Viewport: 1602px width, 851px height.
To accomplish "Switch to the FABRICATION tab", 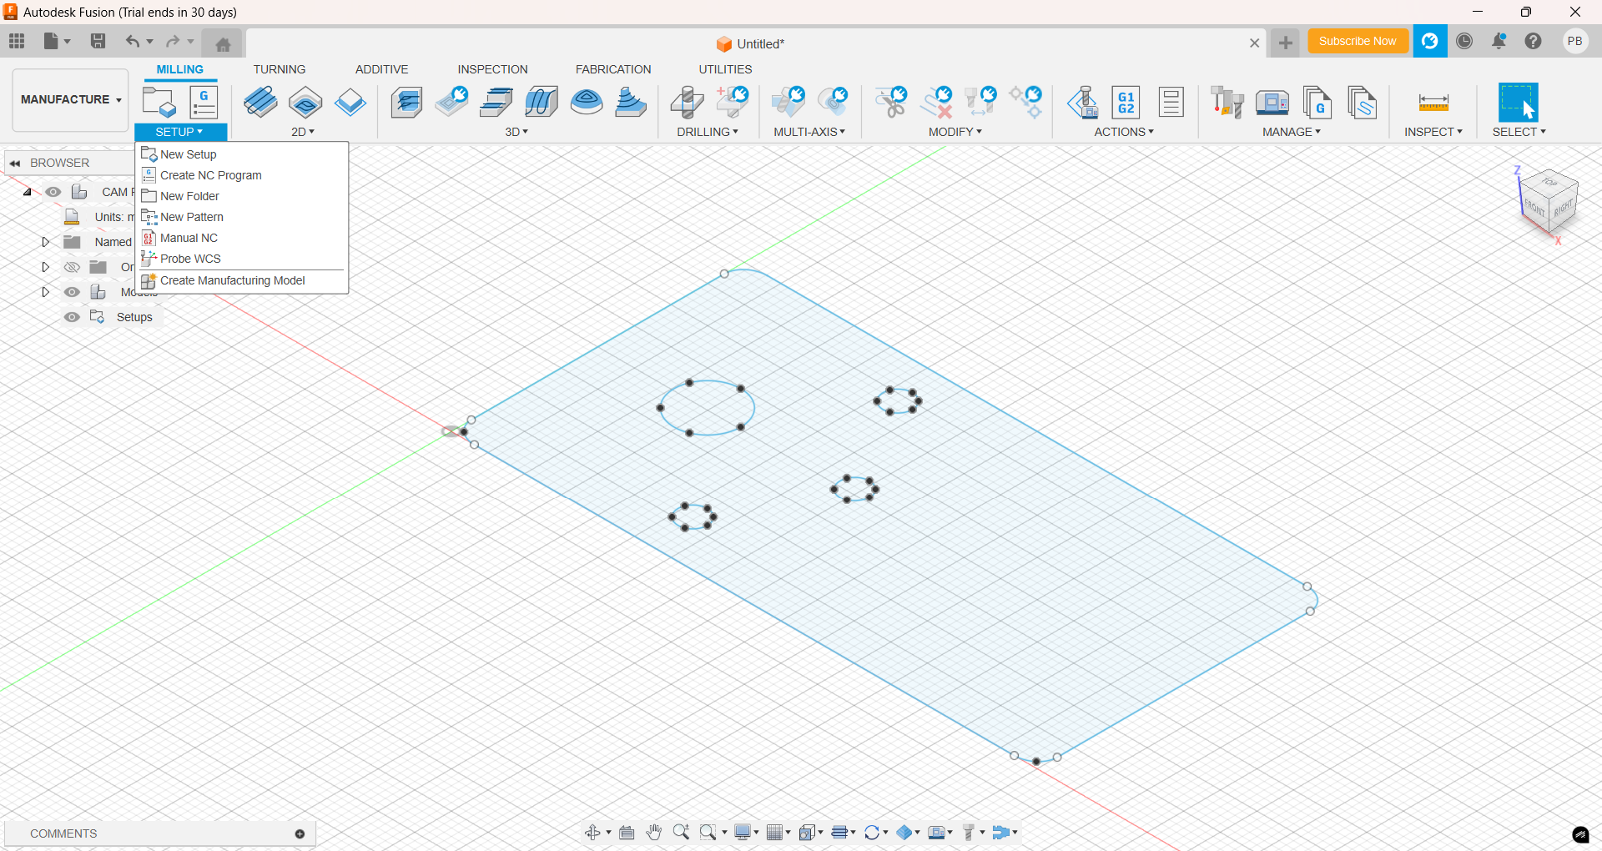I will (x=613, y=69).
